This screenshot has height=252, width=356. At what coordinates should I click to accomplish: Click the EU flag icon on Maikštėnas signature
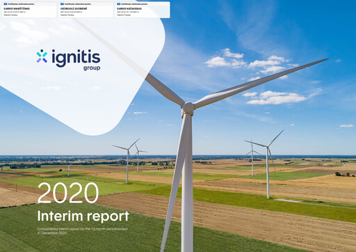6,4
